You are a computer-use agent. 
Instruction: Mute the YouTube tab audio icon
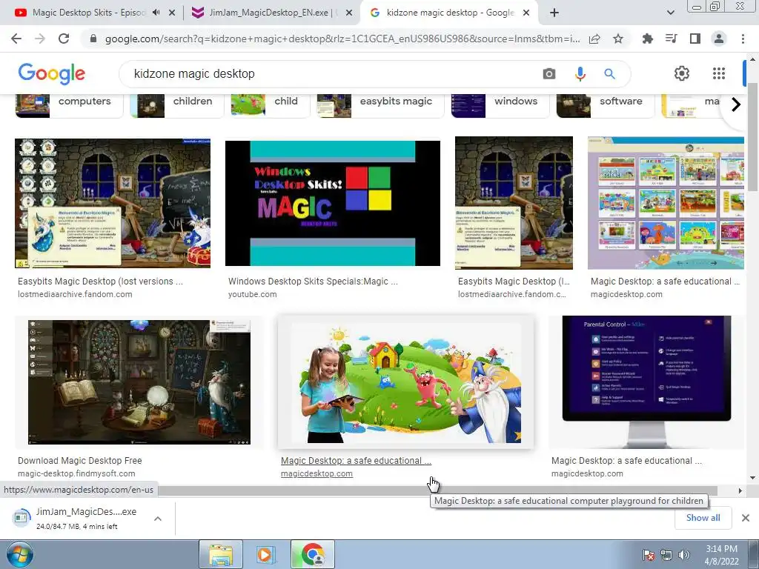tap(156, 13)
